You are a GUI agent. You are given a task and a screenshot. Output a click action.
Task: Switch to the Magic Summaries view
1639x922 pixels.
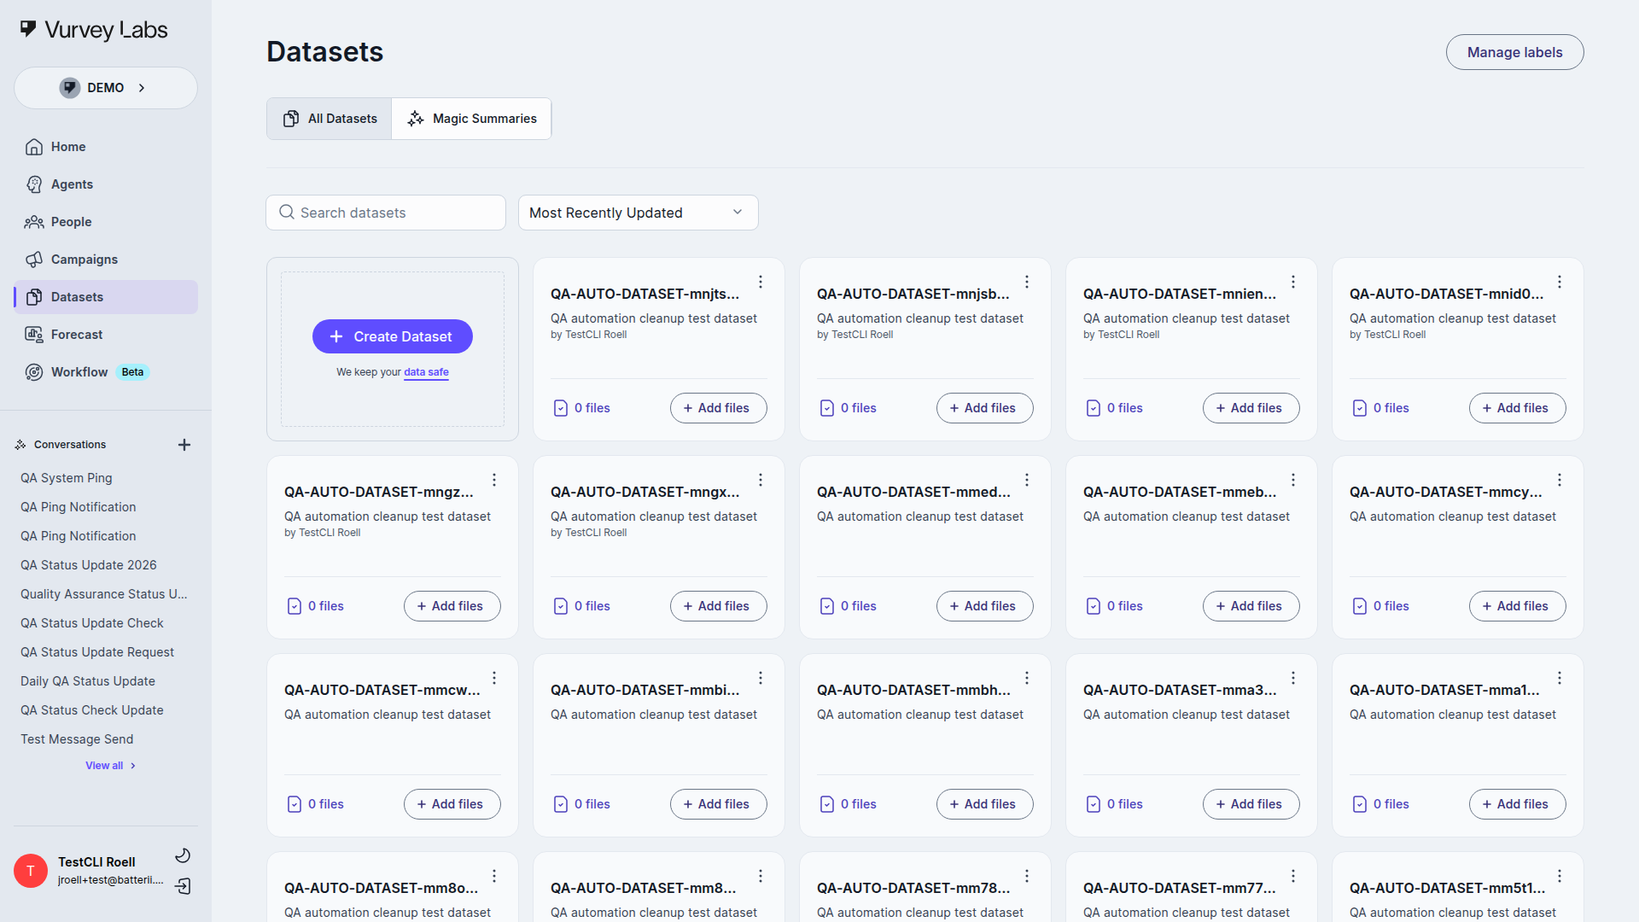[x=472, y=119]
